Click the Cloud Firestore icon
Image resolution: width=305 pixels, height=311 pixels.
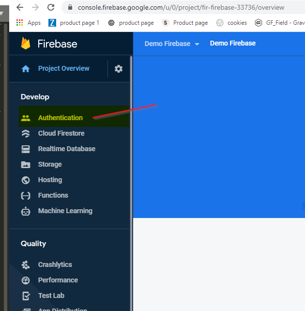tap(26, 134)
